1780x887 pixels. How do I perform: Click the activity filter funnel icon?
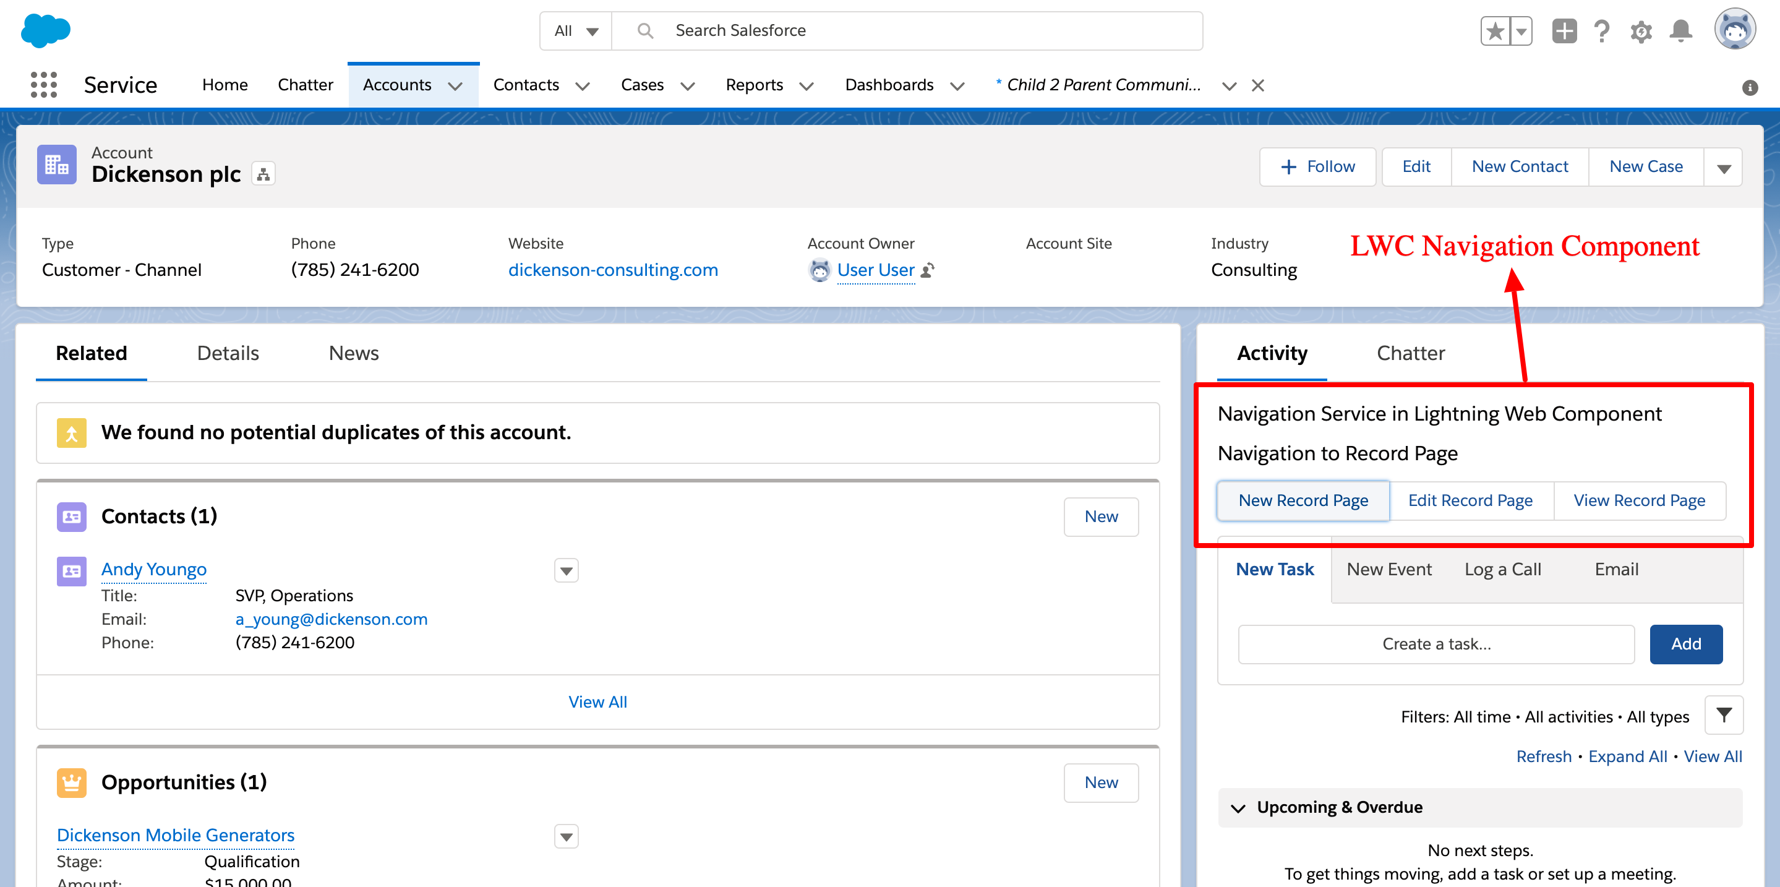coord(1723,715)
